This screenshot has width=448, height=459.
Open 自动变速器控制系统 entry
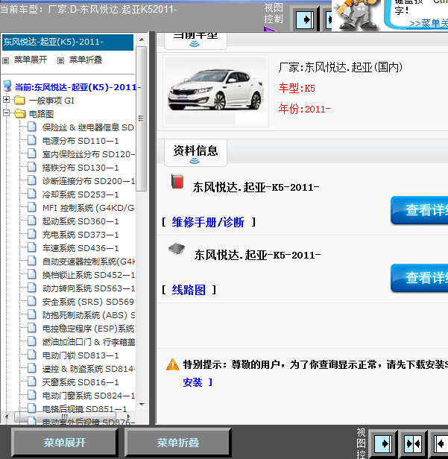pos(89,262)
